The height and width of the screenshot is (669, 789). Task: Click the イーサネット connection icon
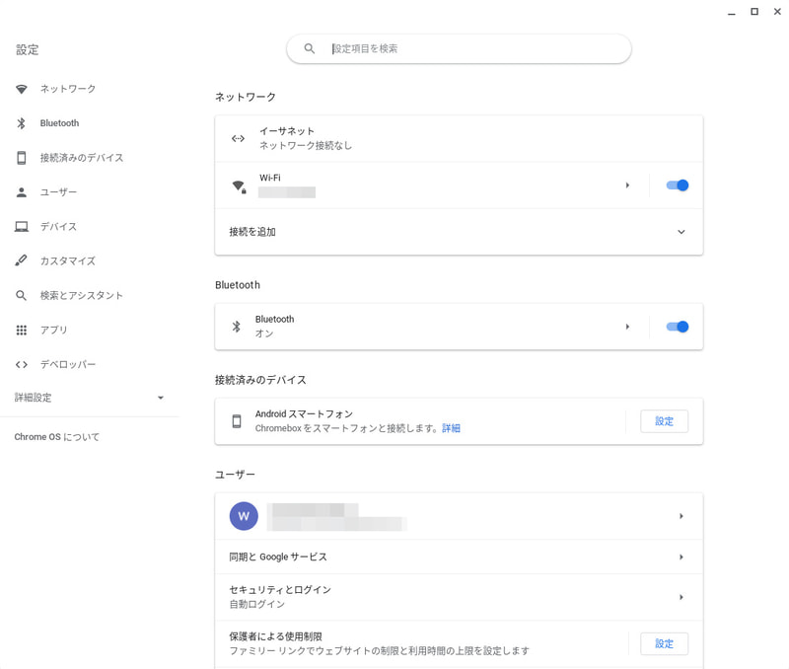click(237, 138)
